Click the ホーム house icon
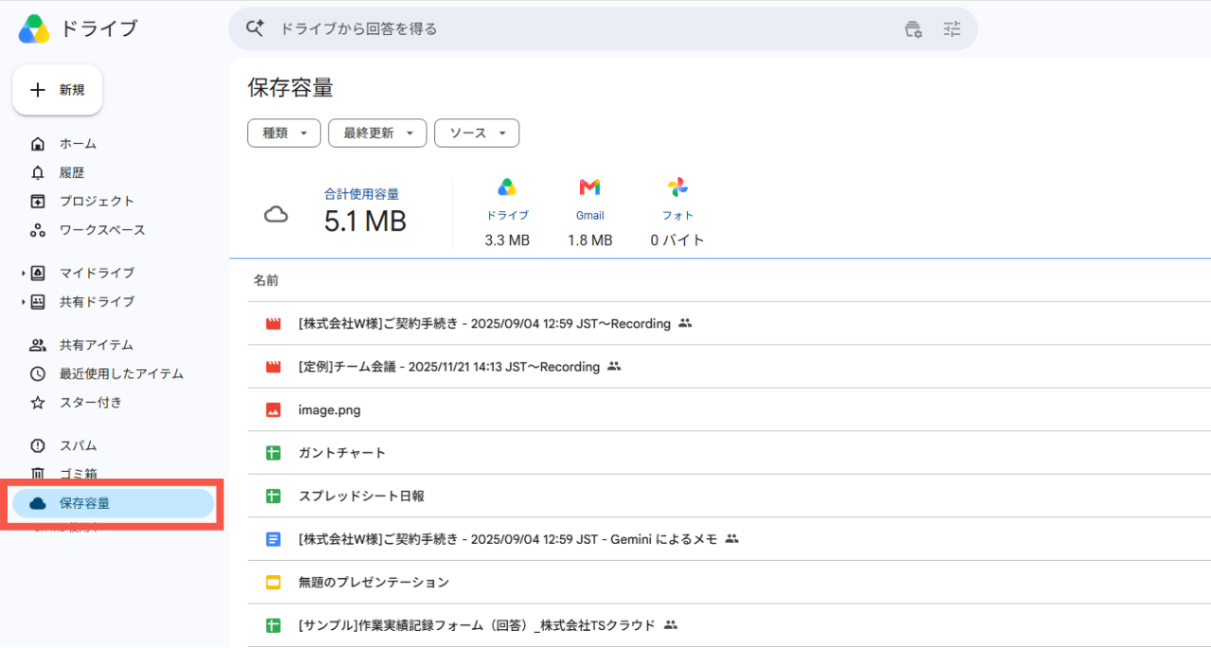 [x=38, y=144]
